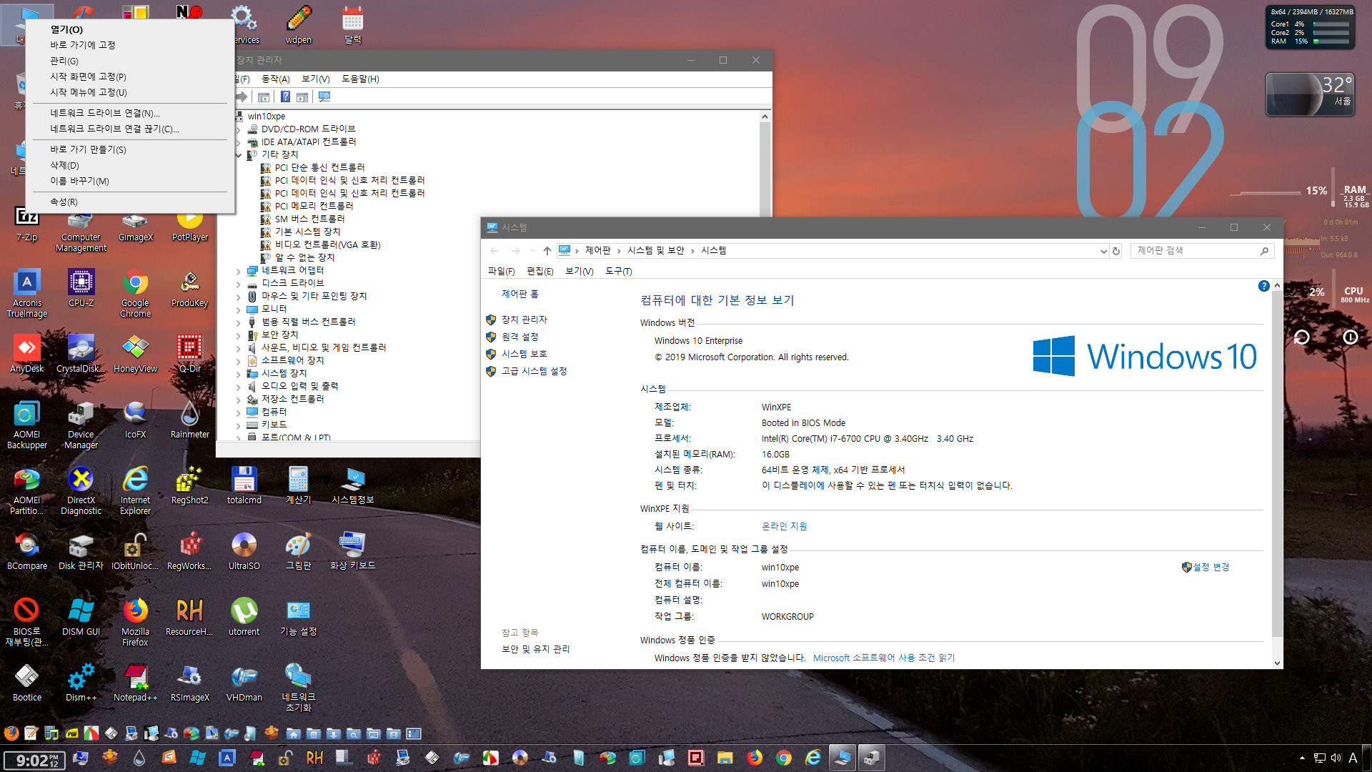Select 네트워크 드라이브 연결(N)... in context menu
This screenshot has width=1372, height=772.
pyautogui.click(x=130, y=113)
